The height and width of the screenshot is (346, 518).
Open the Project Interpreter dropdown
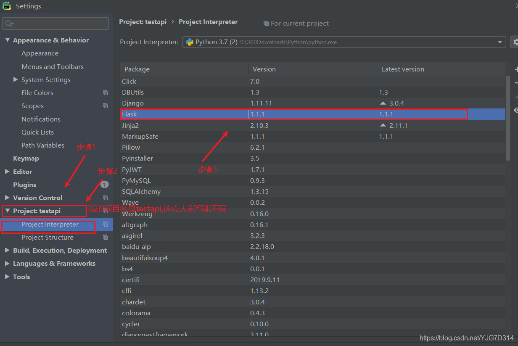point(500,42)
